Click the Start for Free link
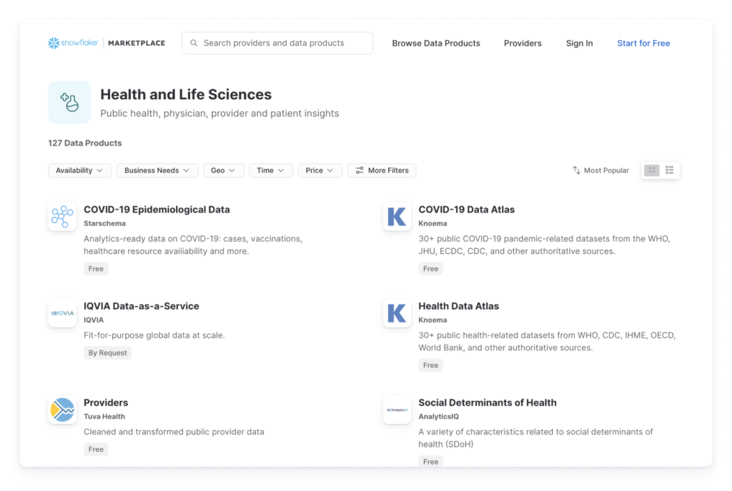This screenshot has height=491, width=732. pos(643,44)
